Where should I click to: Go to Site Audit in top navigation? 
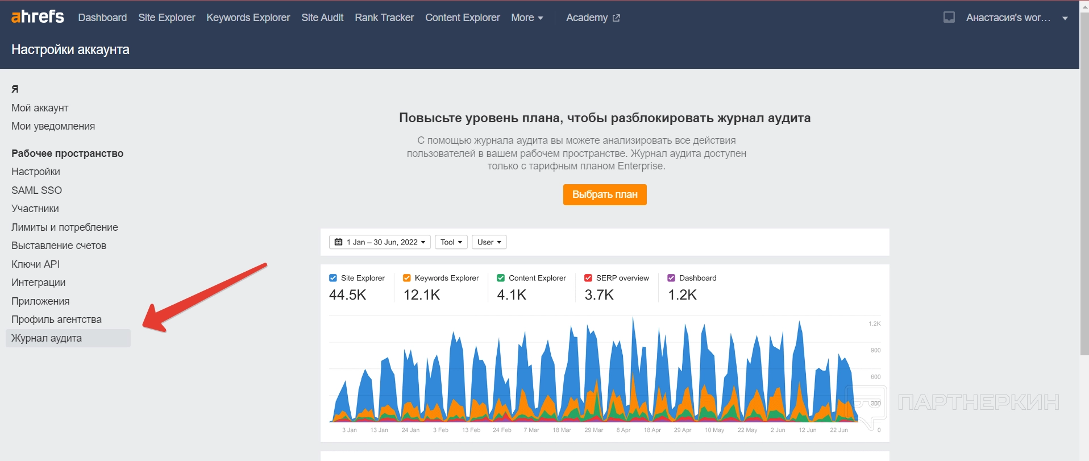pos(322,18)
